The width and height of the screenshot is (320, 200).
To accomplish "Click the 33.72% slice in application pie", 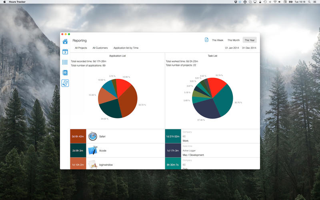I will [129, 101].
